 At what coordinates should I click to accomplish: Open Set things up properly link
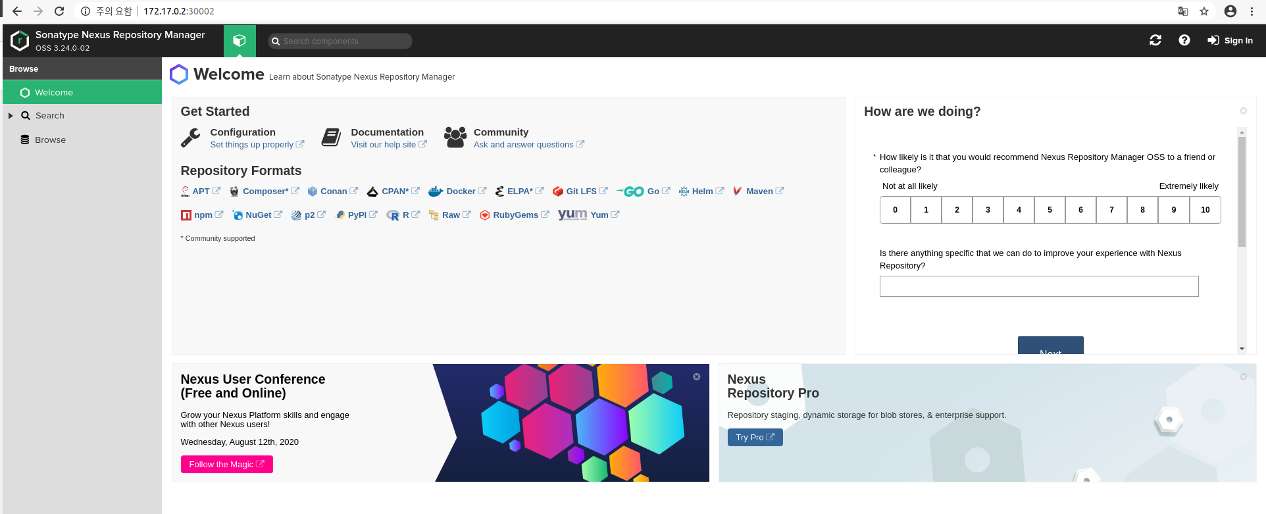tap(257, 145)
